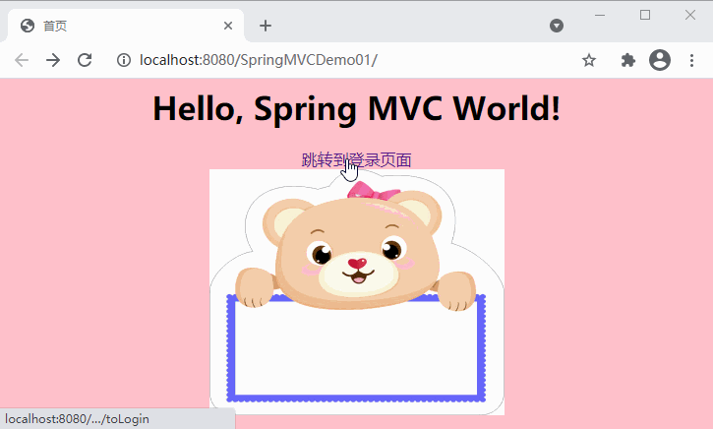
Task: Follow the 跳转到登录页面 link
Action: [x=356, y=159]
